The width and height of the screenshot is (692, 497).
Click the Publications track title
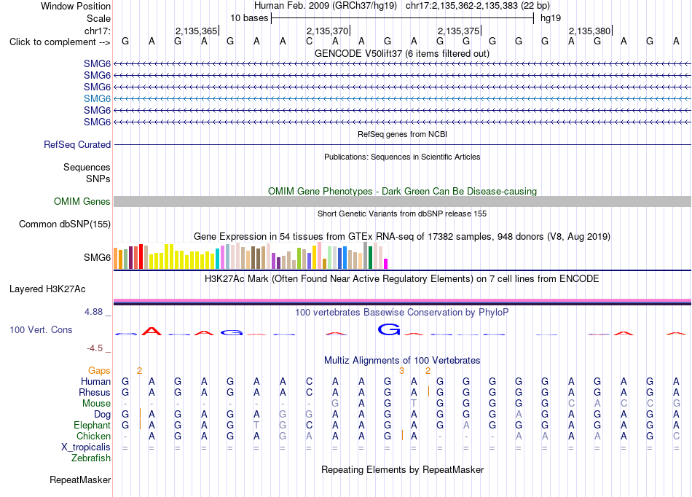pyautogui.click(x=402, y=157)
